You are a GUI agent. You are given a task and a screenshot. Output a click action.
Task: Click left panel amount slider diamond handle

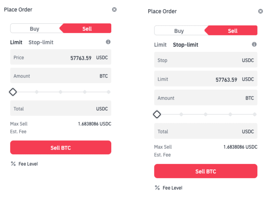click(x=13, y=92)
